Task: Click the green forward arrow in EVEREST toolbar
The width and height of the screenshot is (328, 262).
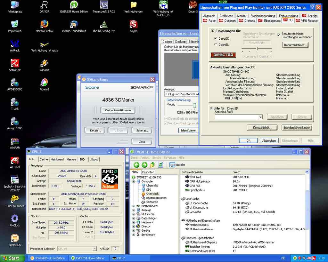Action: (x=144, y=165)
